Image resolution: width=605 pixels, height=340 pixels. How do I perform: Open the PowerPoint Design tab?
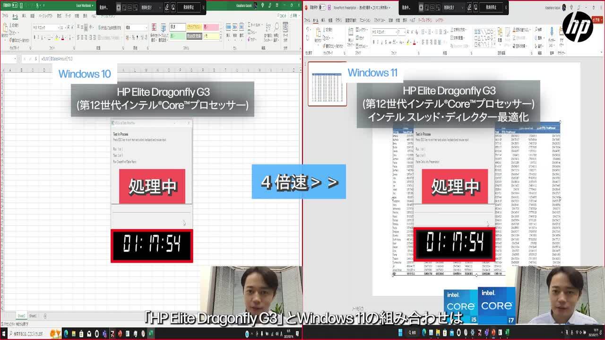coord(339,20)
